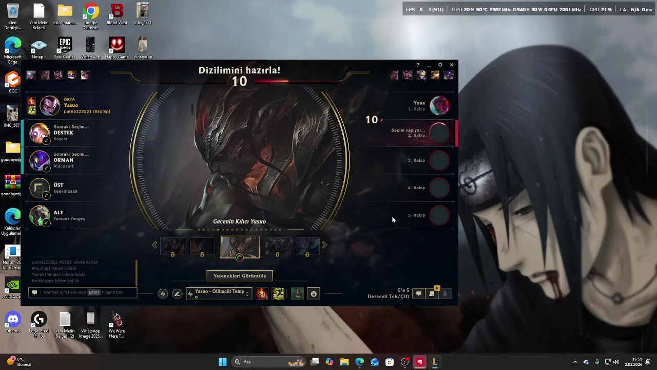The image size is (657, 370).
Task: Click last banned champion icon on right team
Action: (x=449, y=75)
